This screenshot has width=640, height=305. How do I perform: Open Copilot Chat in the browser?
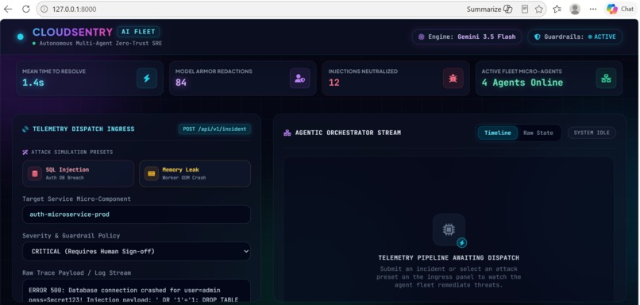click(x=620, y=9)
